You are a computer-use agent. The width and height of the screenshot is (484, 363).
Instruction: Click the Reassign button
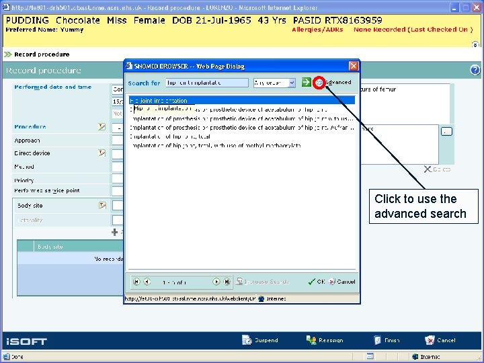coord(325,340)
